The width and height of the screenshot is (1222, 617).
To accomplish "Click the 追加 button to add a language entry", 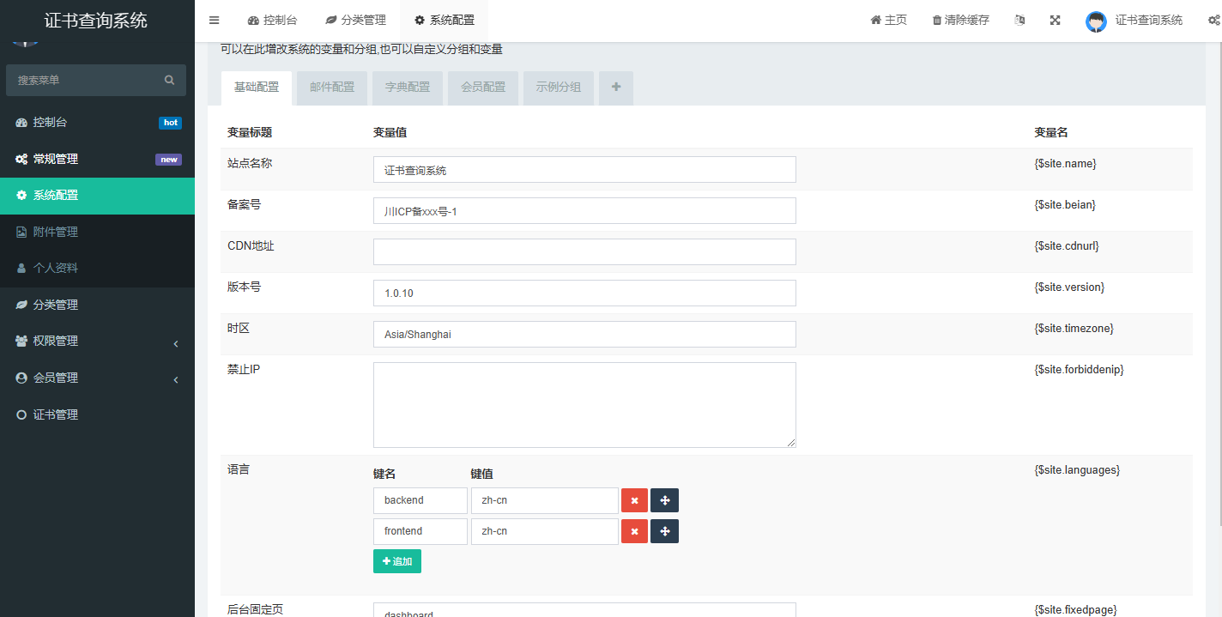I will [x=396, y=560].
